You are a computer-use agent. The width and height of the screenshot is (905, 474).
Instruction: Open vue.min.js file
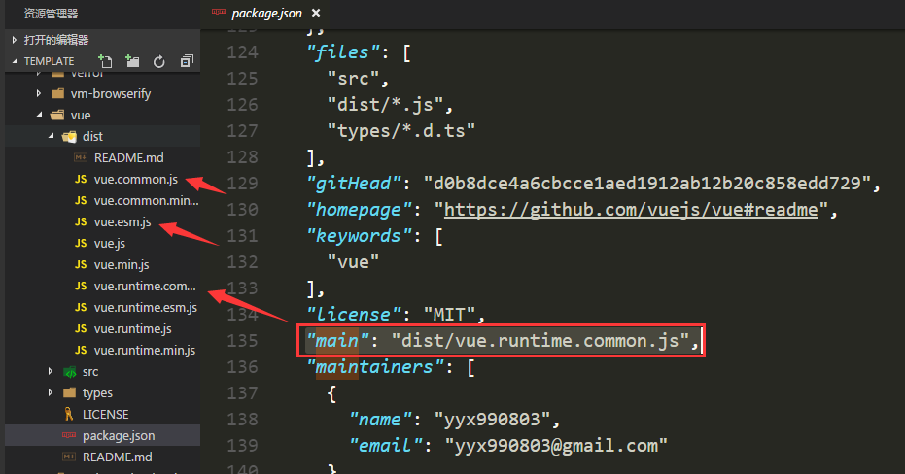(x=122, y=264)
